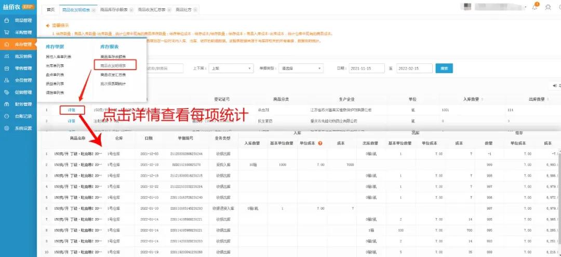Click the end date field 2022-02-15
The width and height of the screenshot is (561, 257).
tap(414, 69)
